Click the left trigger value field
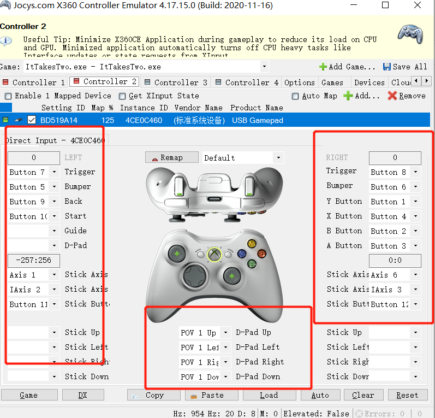Viewport: 435px width, 418px height. [34, 158]
